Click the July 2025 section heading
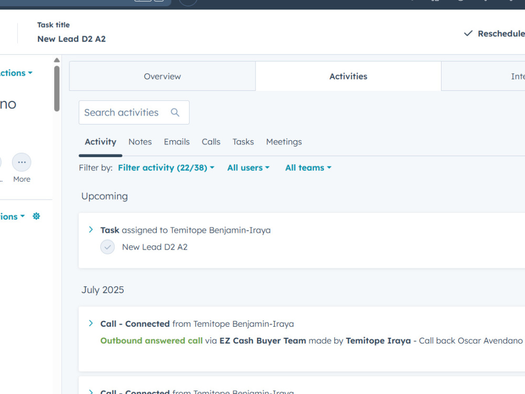The image size is (525, 394). (102, 290)
